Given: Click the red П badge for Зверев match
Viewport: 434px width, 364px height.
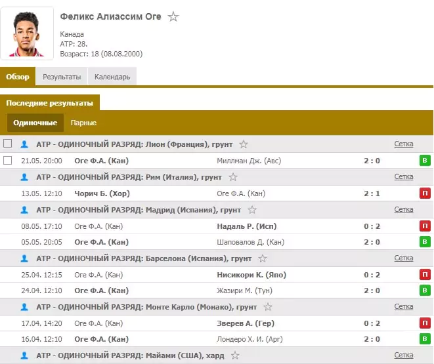Looking at the screenshot, I should (x=425, y=323).
